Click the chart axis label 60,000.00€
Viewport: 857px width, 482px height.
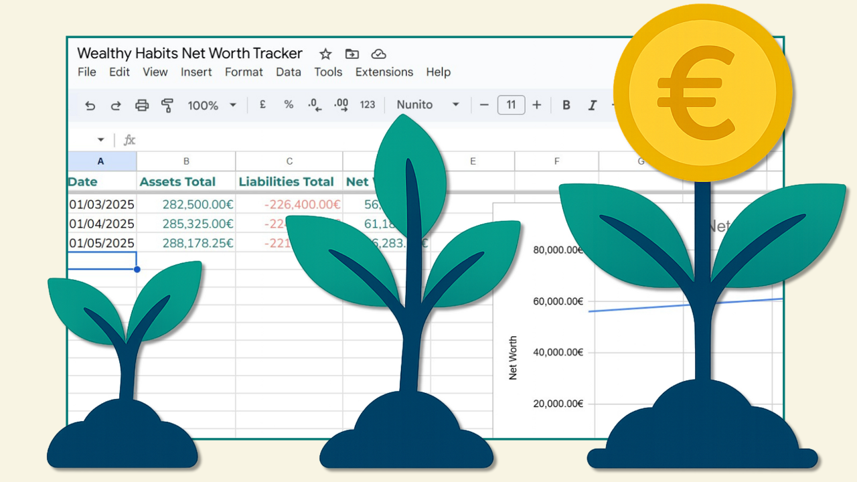pyautogui.click(x=558, y=301)
